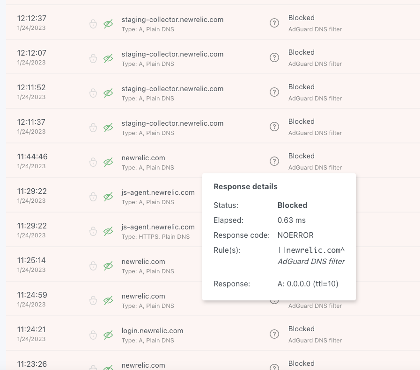Viewport: 420px width, 370px height.
Task: Toggle the eye-slash icon on the bottom newrelic.com row
Action: [x=108, y=367]
